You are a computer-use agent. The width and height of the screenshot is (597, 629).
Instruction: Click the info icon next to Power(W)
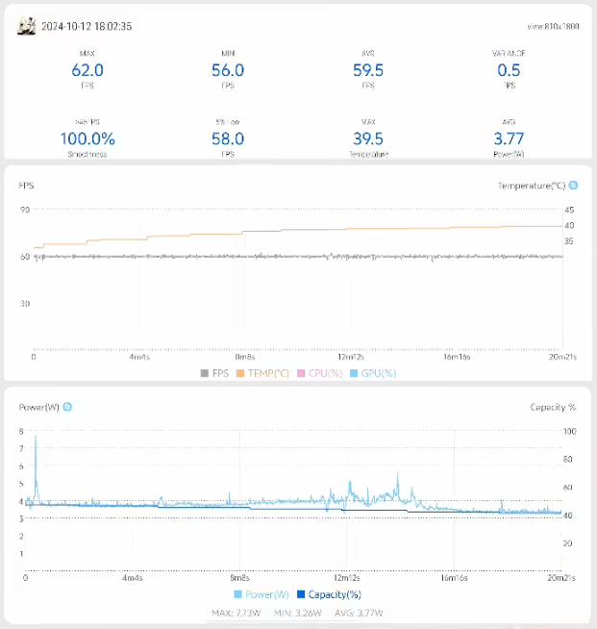tap(67, 407)
